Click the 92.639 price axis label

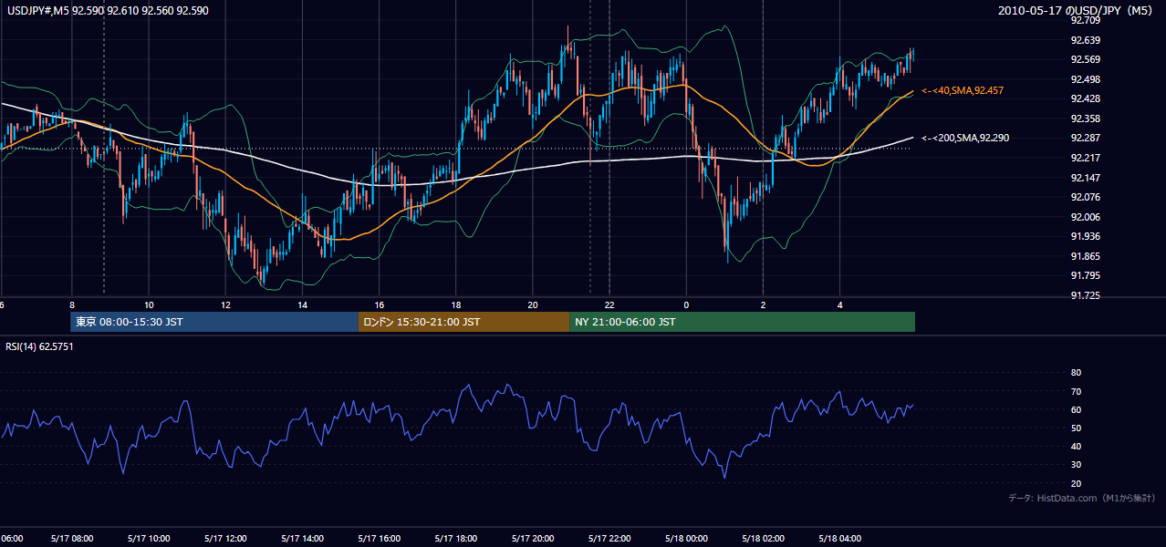[1086, 40]
